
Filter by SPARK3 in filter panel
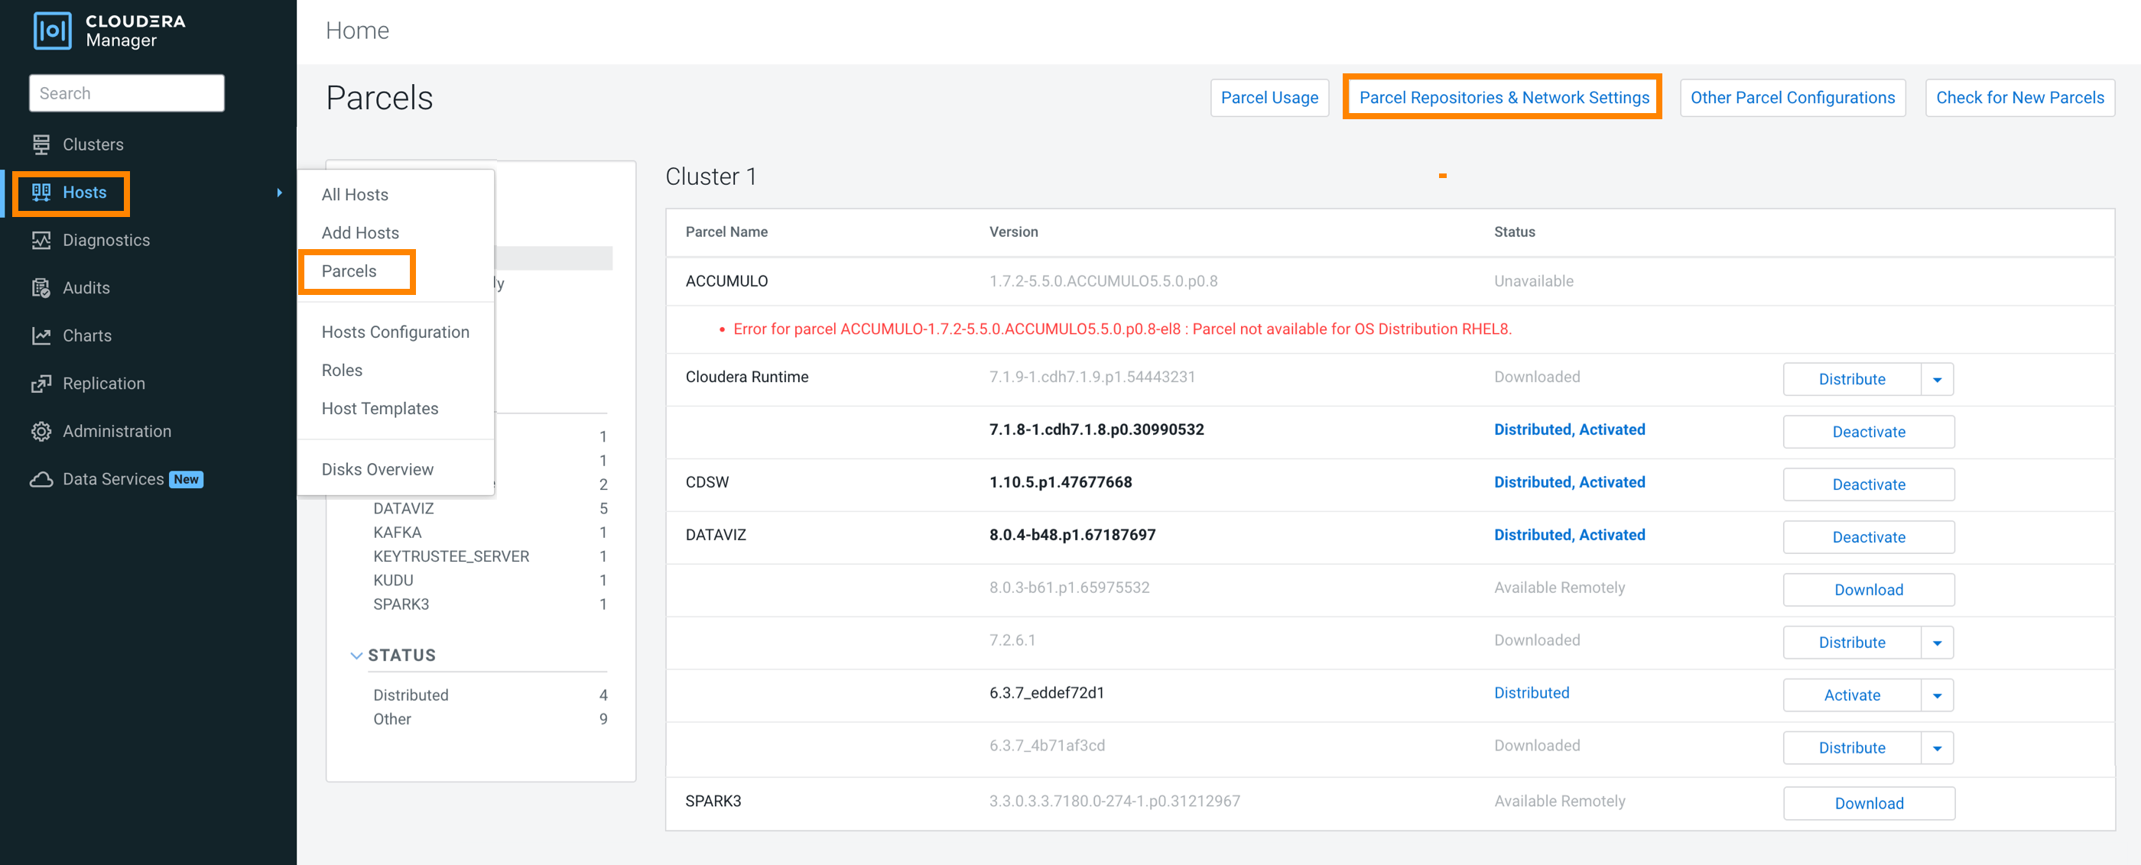[x=401, y=605]
